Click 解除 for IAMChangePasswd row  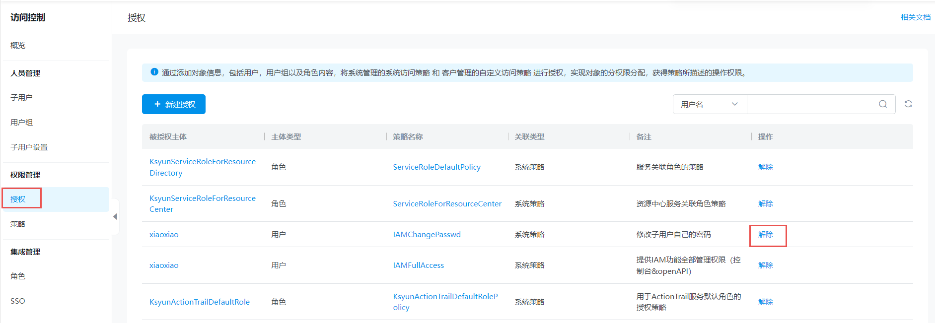coord(765,235)
